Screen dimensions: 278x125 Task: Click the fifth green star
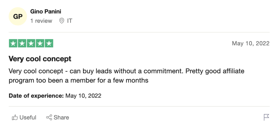click(x=49, y=43)
